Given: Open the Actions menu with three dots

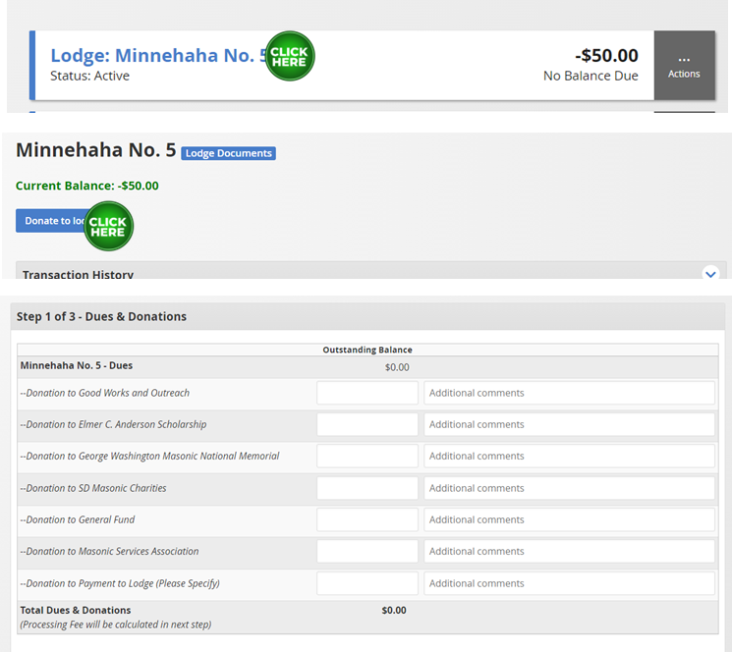Looking at the screenshot, I should 684,65.
